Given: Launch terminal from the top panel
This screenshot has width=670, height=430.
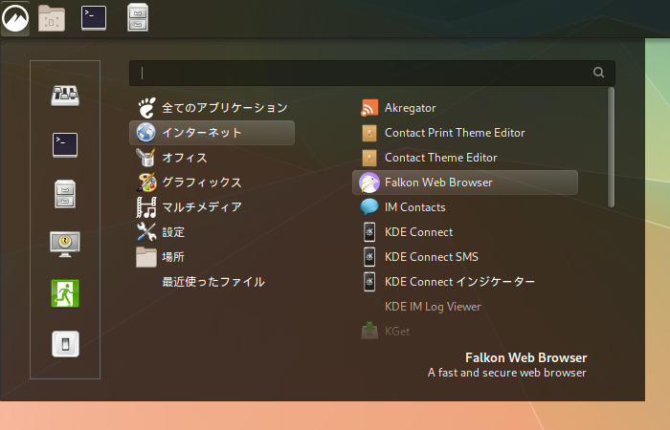Looking at the screenshot, I should 94,18.
